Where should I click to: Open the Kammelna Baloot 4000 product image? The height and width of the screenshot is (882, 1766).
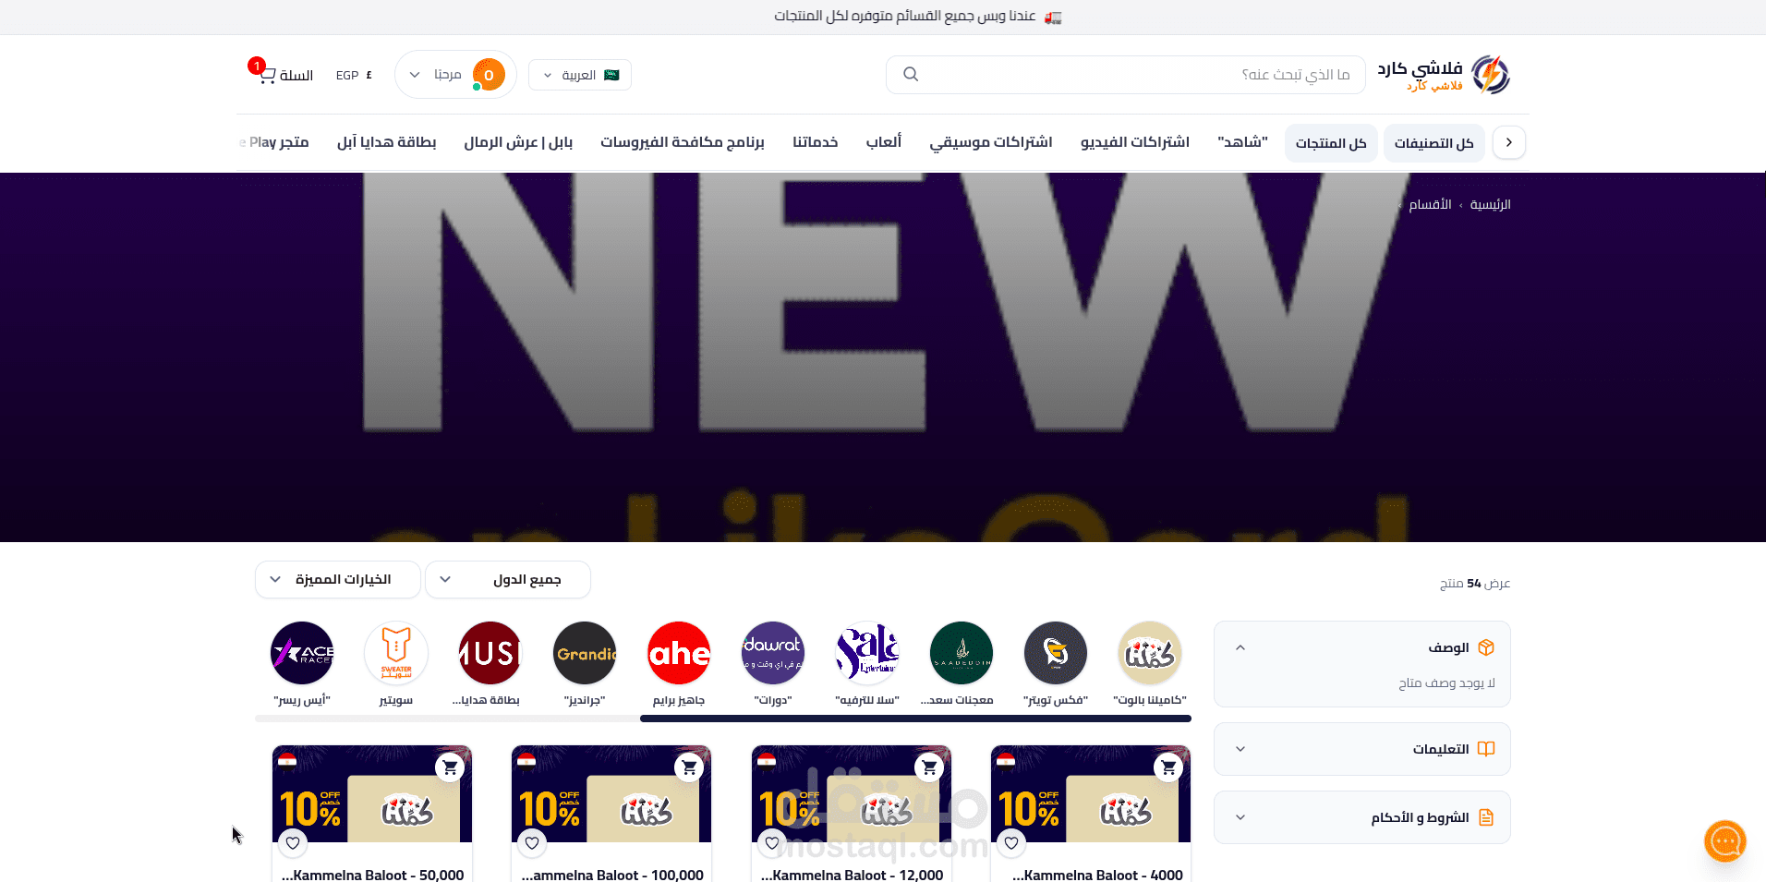click(x=1091, y=794)
